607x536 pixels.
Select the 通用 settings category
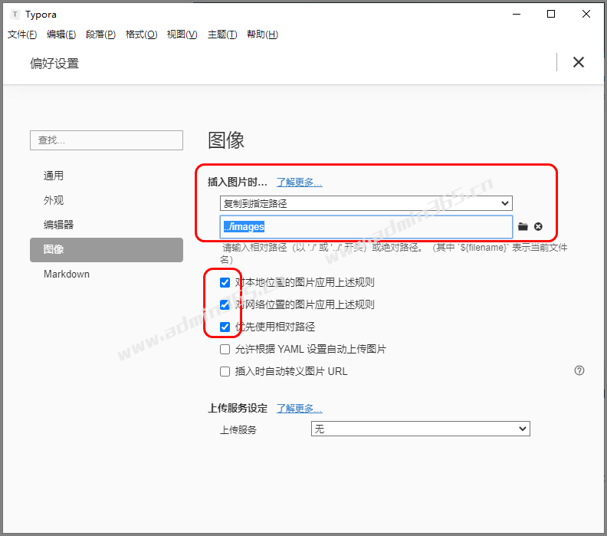(x=107, y=176)
